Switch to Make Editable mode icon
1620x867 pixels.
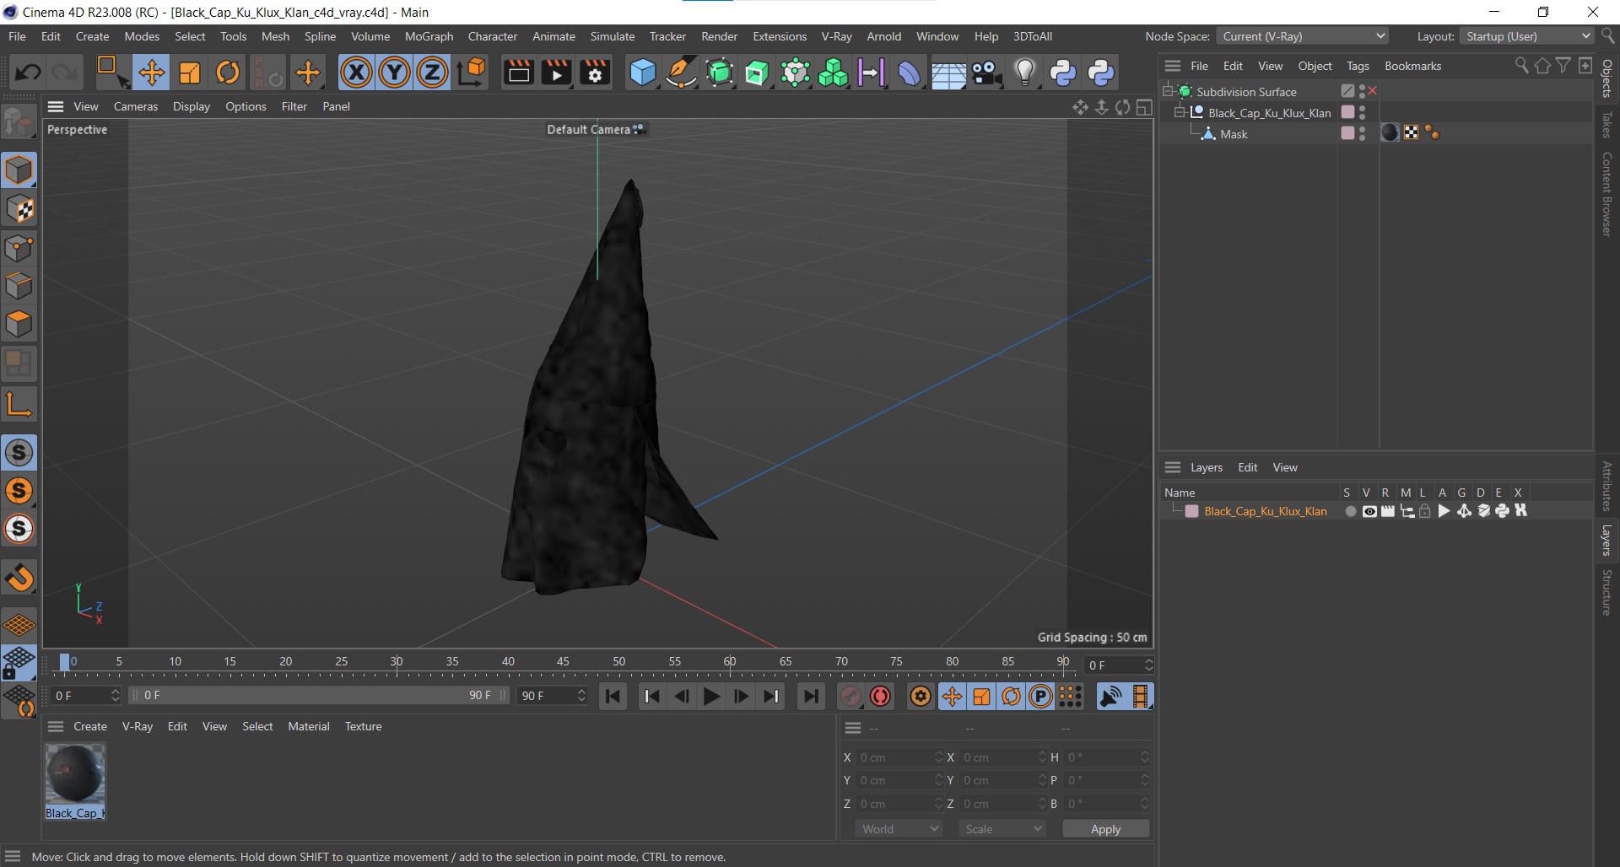pos(19,123)
